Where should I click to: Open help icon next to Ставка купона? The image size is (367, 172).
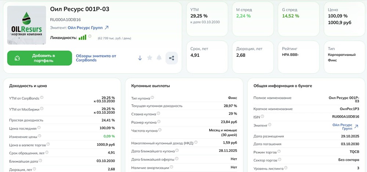tap(159, 113)
